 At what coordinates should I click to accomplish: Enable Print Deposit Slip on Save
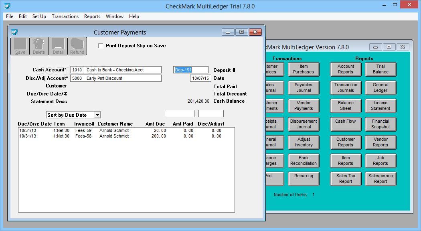coord(101,46)
